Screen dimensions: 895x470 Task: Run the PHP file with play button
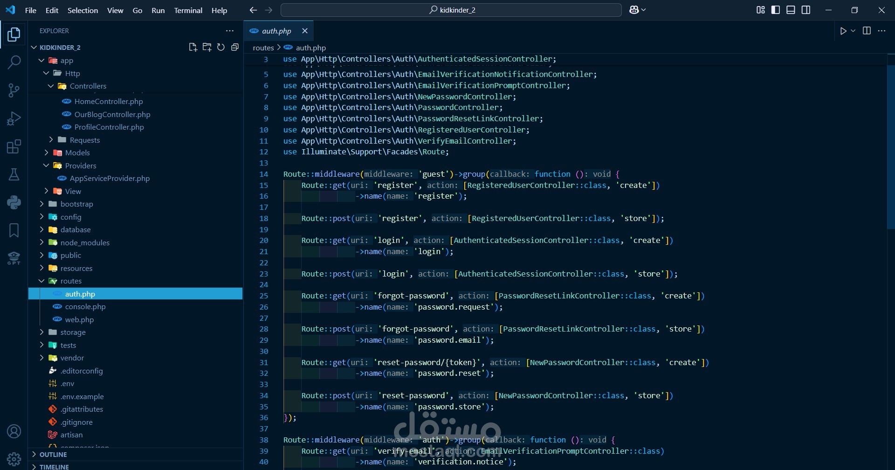coord(843,31)
